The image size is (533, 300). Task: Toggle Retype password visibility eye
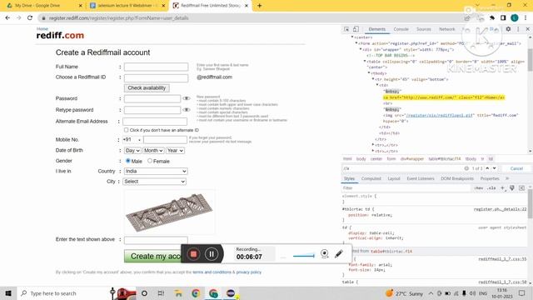pos(187,110)
